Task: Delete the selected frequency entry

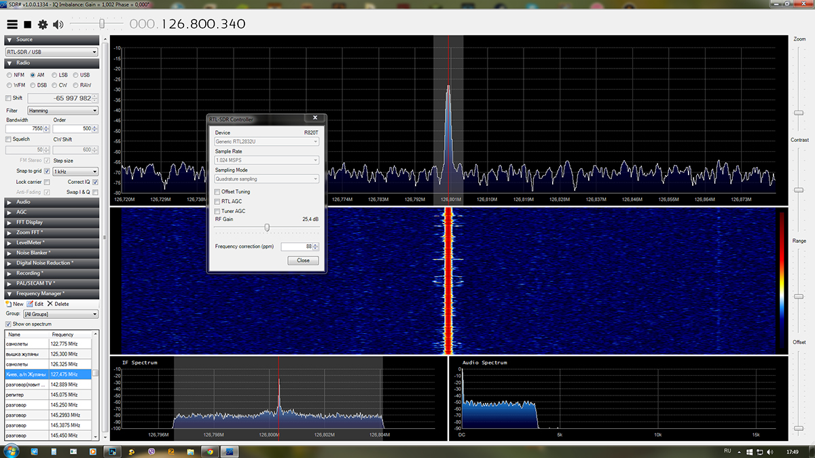Action: [58, 304]
